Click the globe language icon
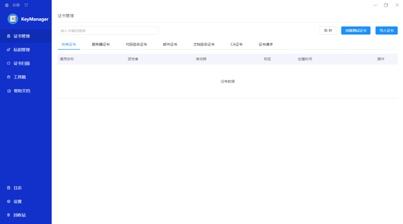Image resolution: width=403 pixels, height=224 pixels. coord(7,5)
